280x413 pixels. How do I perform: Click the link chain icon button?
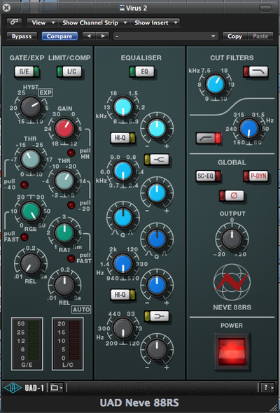pos(14,22)
